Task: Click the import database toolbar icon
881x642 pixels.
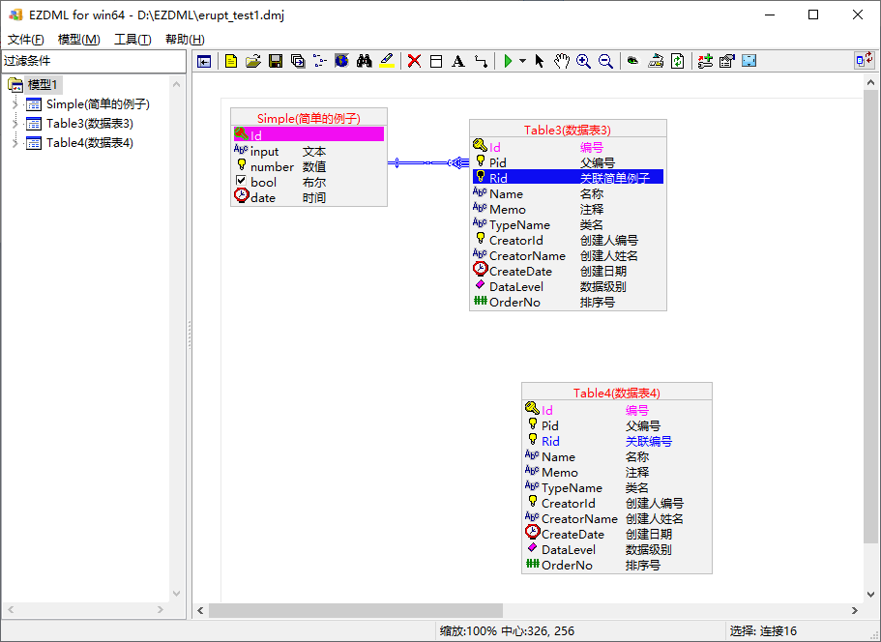Action: click(655, 61)
